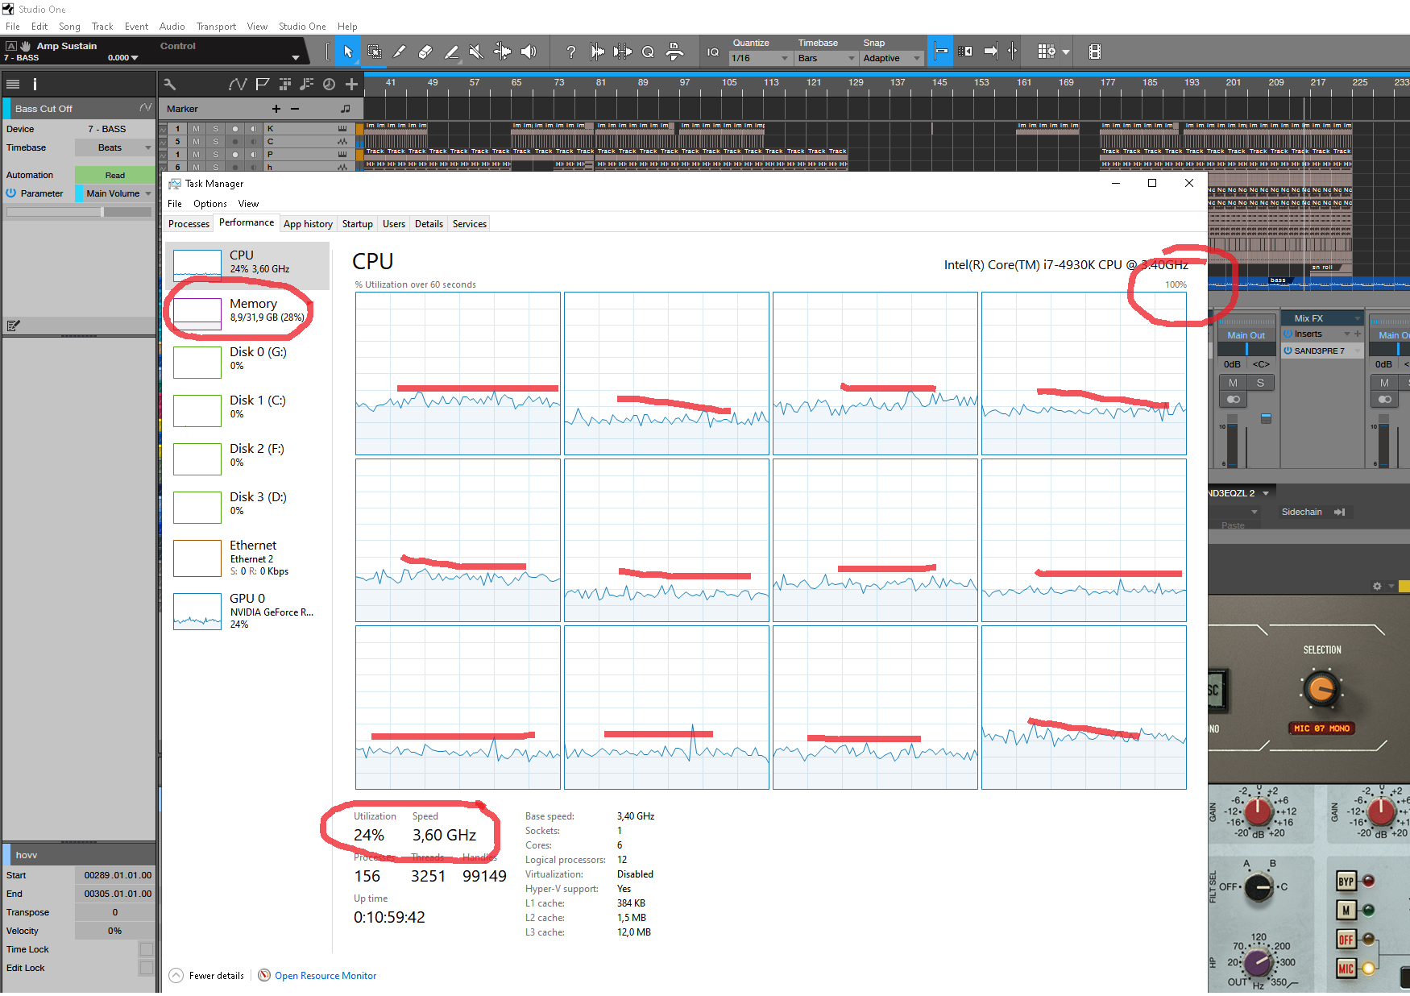Activate the Listen tool speaker icon
The height and width of the screenshot is (996, 1410).
coord(529,52)
